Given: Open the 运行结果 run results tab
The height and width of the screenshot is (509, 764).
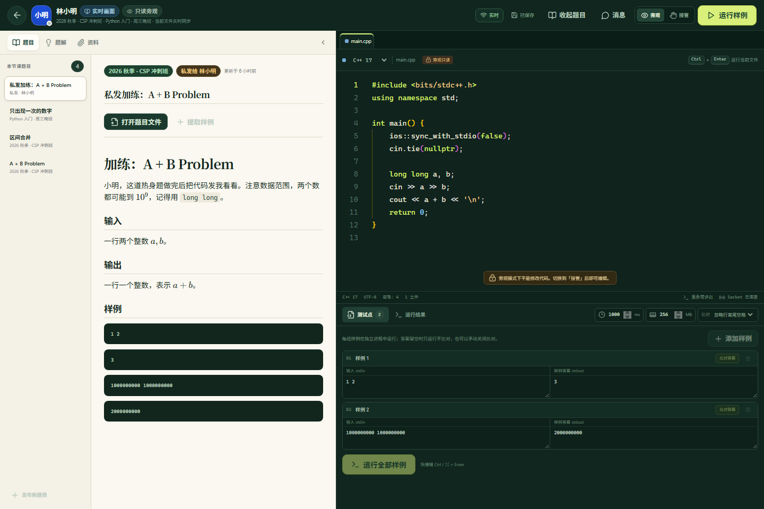Looking at the screenshot, I should tap(410, 314).
